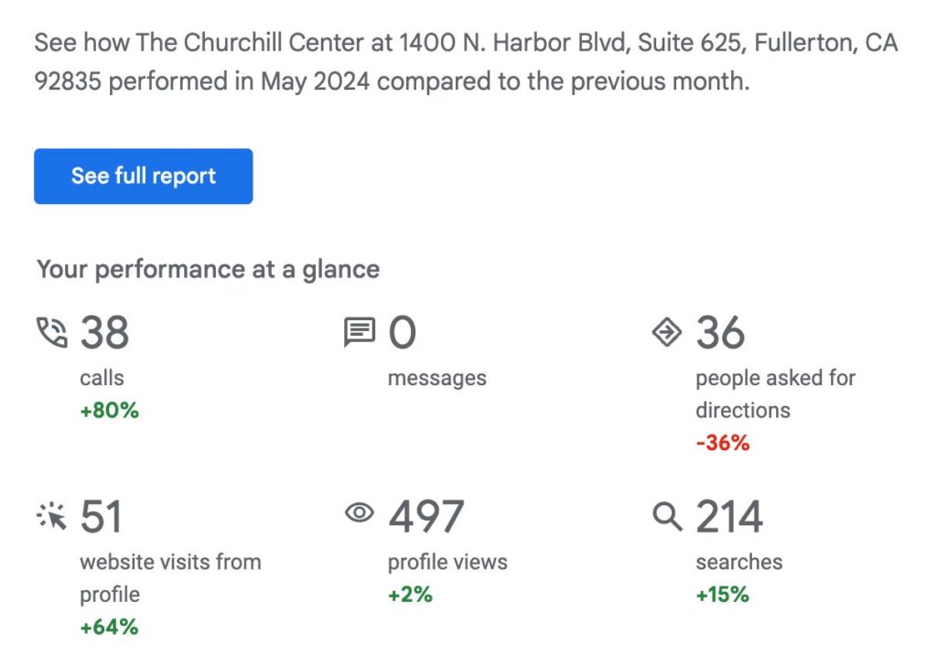Screen dimensions: 937x656
Task: Click the 51 website visits number
Action: 101,517
